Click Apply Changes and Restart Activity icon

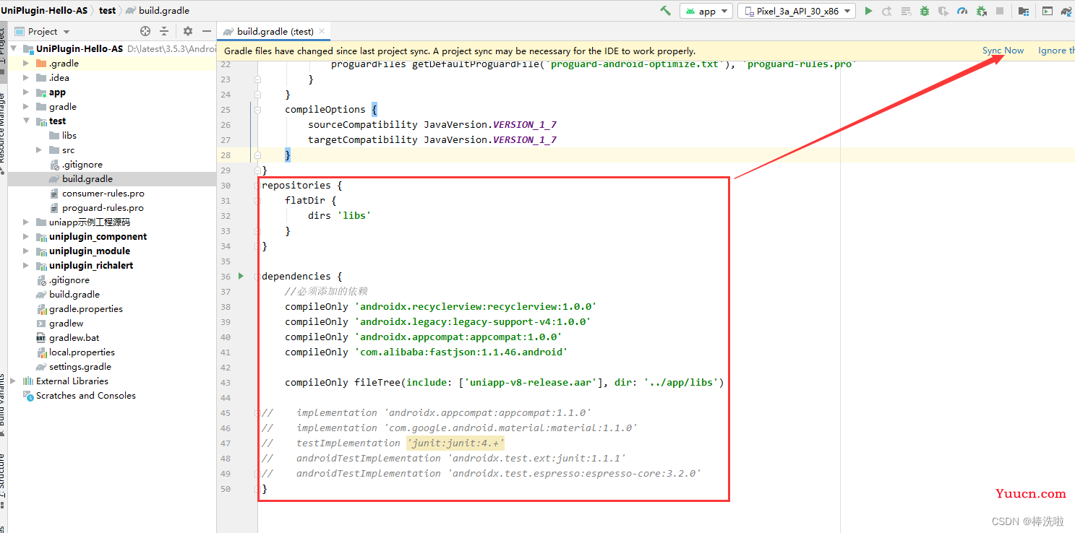coord(886,11)
